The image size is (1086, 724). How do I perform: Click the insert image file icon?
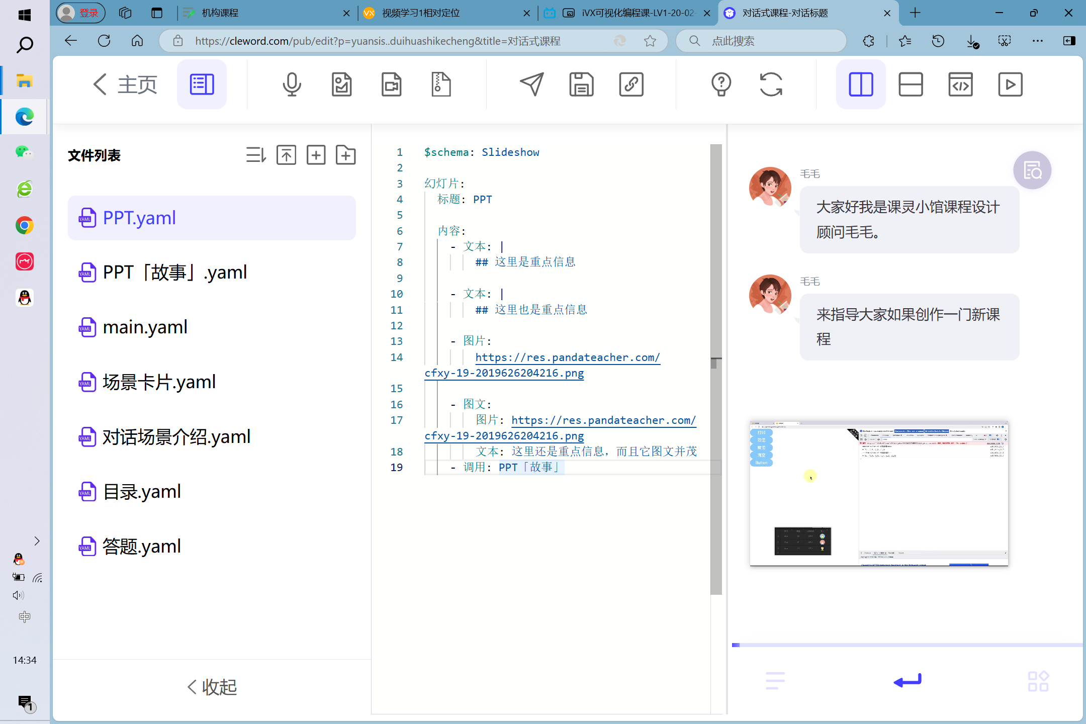click(x=341, y=84)
